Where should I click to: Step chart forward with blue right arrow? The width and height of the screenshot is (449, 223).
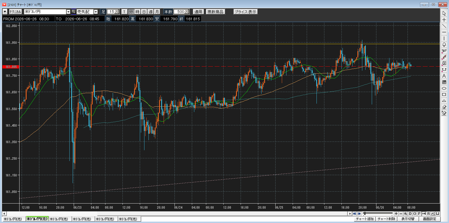coord(359,214)
